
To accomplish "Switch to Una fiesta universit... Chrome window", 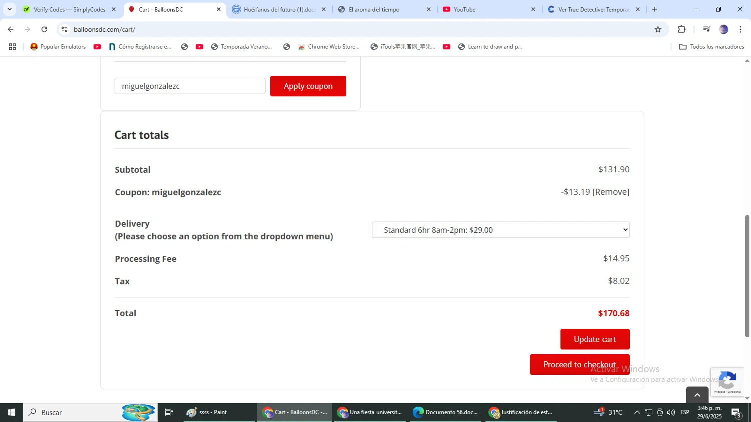I will [370, 412].
